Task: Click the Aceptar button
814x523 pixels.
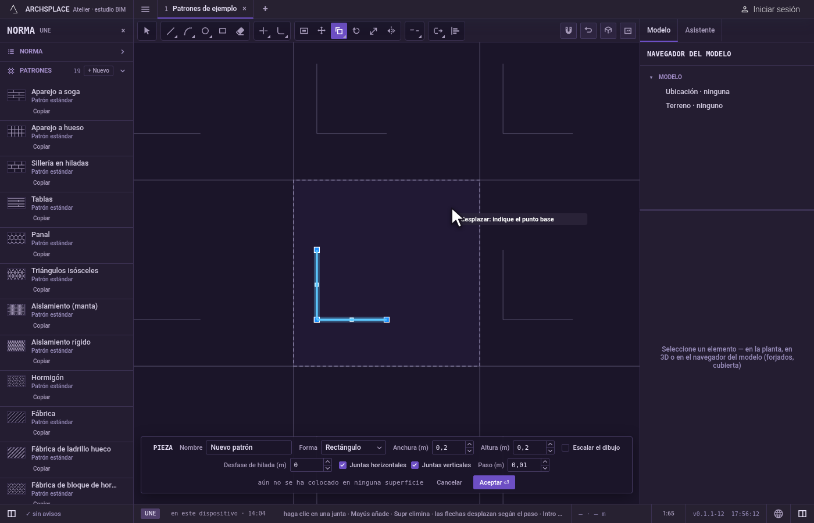Action: (494, 482)
